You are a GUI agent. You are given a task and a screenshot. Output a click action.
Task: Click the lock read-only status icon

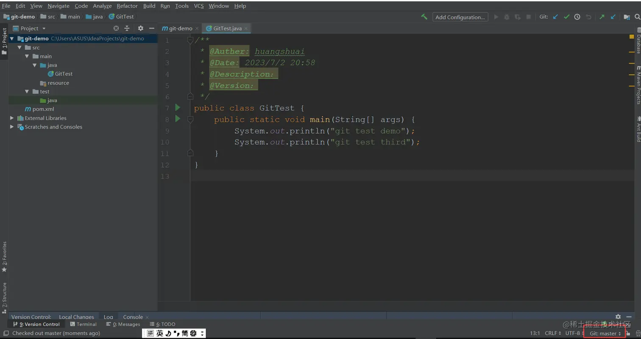[628, 333]
